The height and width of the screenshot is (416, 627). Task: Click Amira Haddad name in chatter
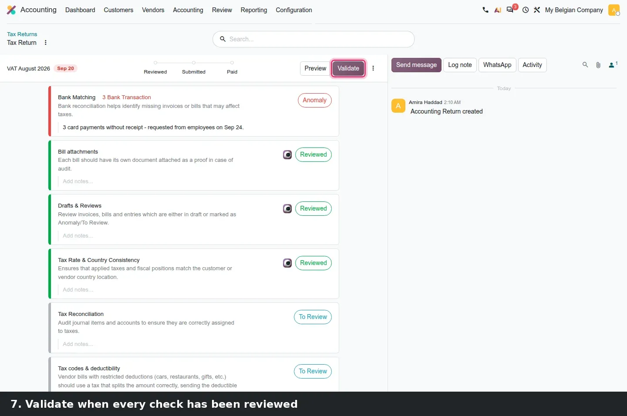coord(425,102)
